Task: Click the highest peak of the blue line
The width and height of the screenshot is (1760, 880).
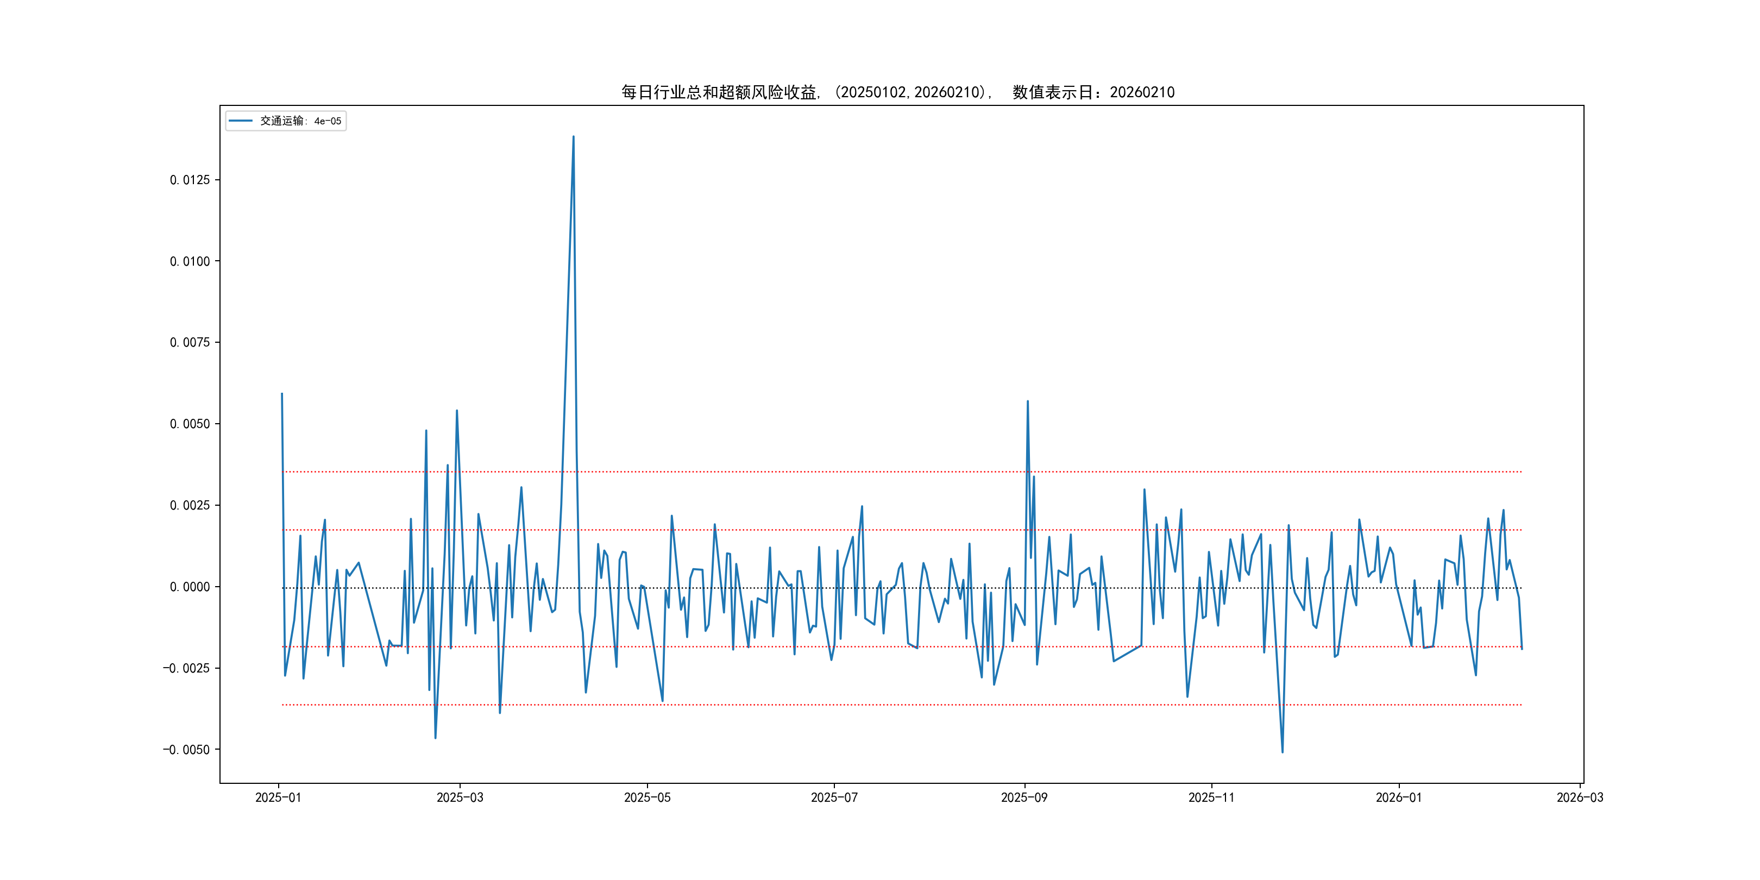Action: [x=573, y=137]
